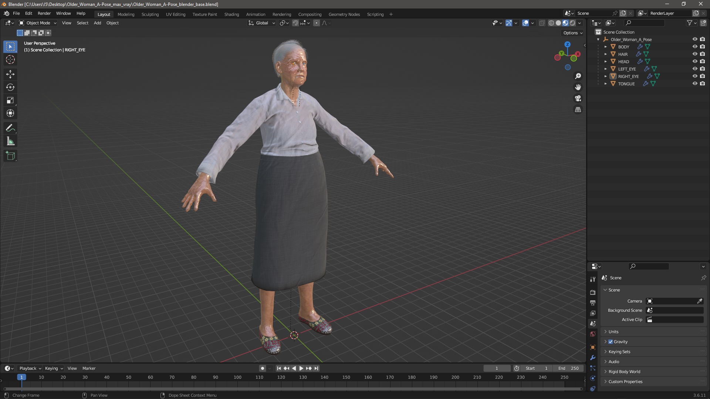Disable RIGHT_EYE in renders camera icon
The image size is (710, 399).
703,76
